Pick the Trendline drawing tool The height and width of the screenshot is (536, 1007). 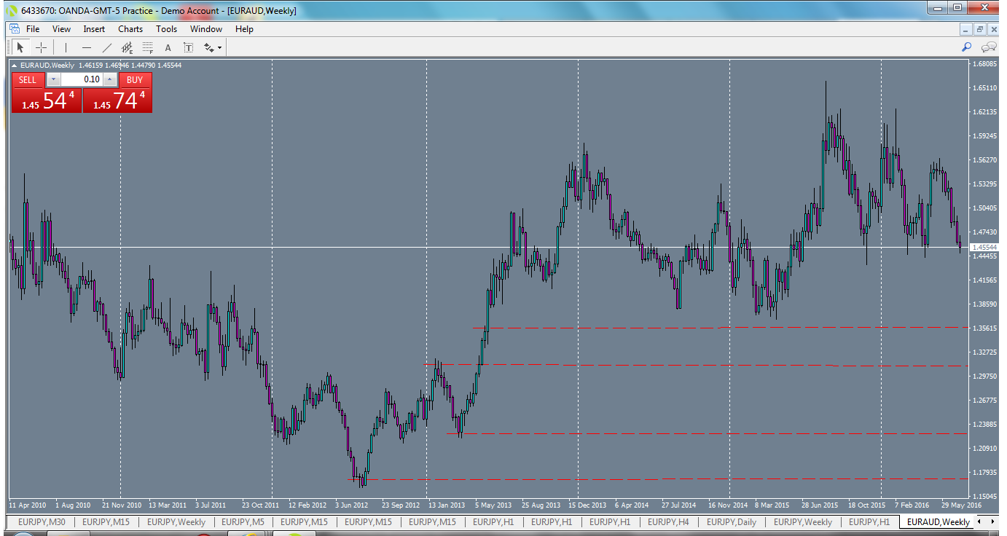tap(106, 47)
